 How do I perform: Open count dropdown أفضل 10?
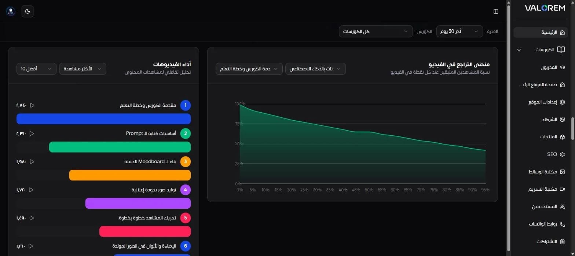pyautogui.click(x=36, y=69)
